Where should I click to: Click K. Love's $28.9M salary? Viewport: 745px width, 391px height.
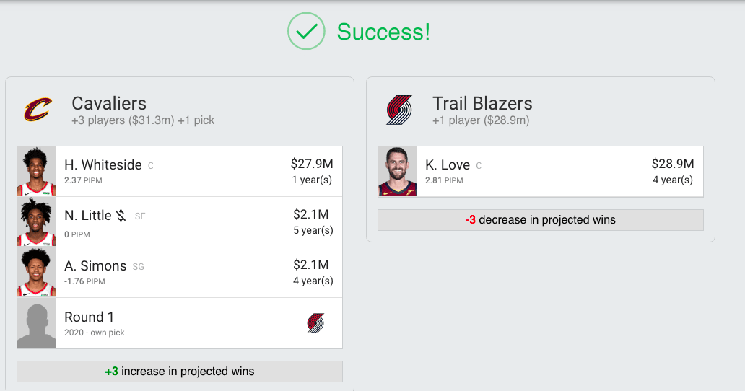click(x=672, y=164)
